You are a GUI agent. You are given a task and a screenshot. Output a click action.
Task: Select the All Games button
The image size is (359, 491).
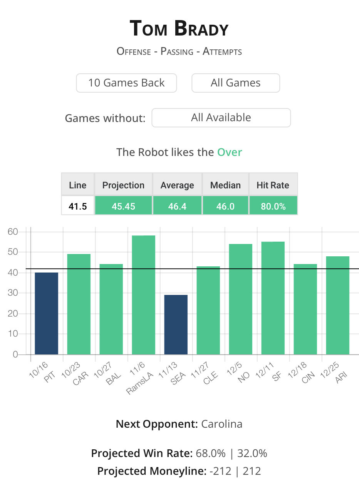pos(236,83)
